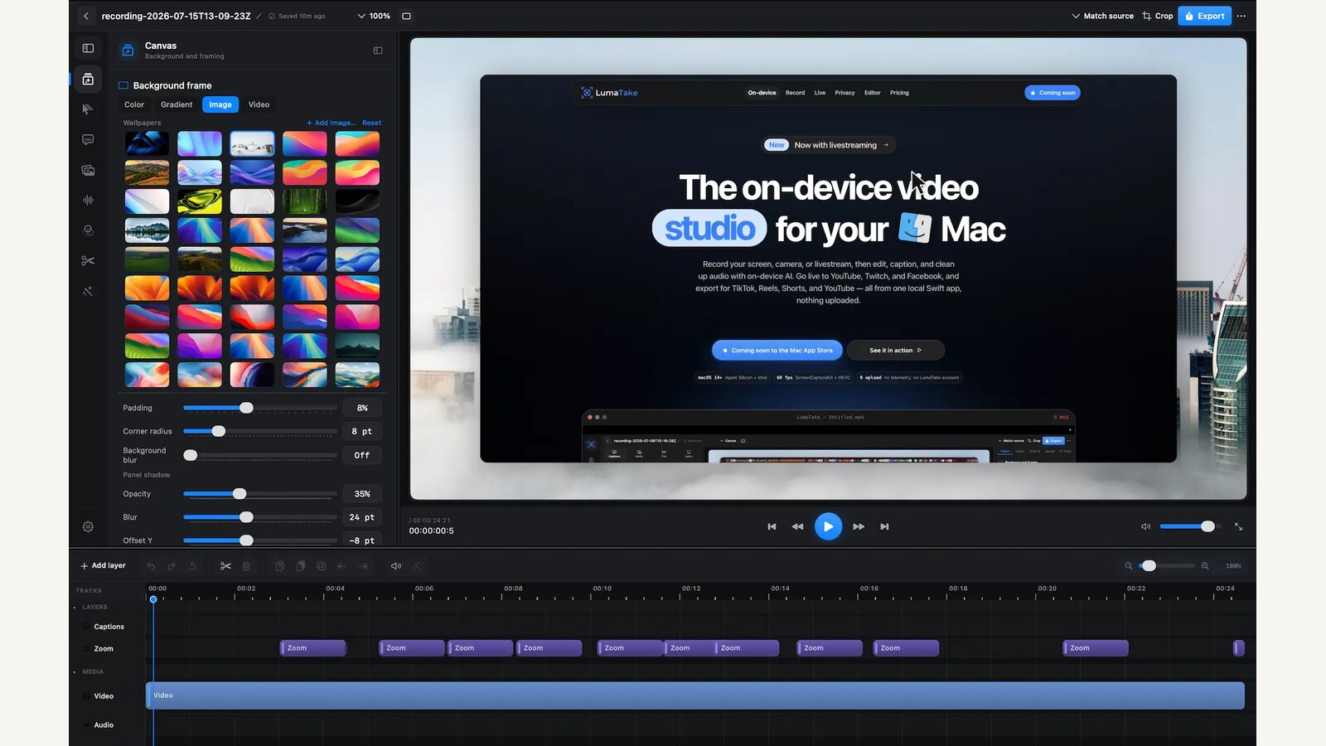Viewport: 1326px width, 746px height.
Task: Select the yellow-green abstract wallpaper thumbnail
Action: pyautogui.click(x=200, y=201)
